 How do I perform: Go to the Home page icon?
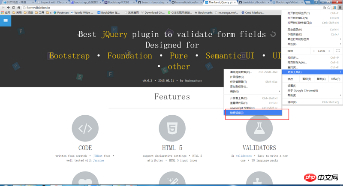click(x=18, y=8)
